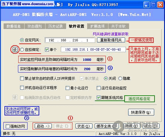Switch to the 数据信息 tab
Viewport: 165px width, 137px height.
14,26
